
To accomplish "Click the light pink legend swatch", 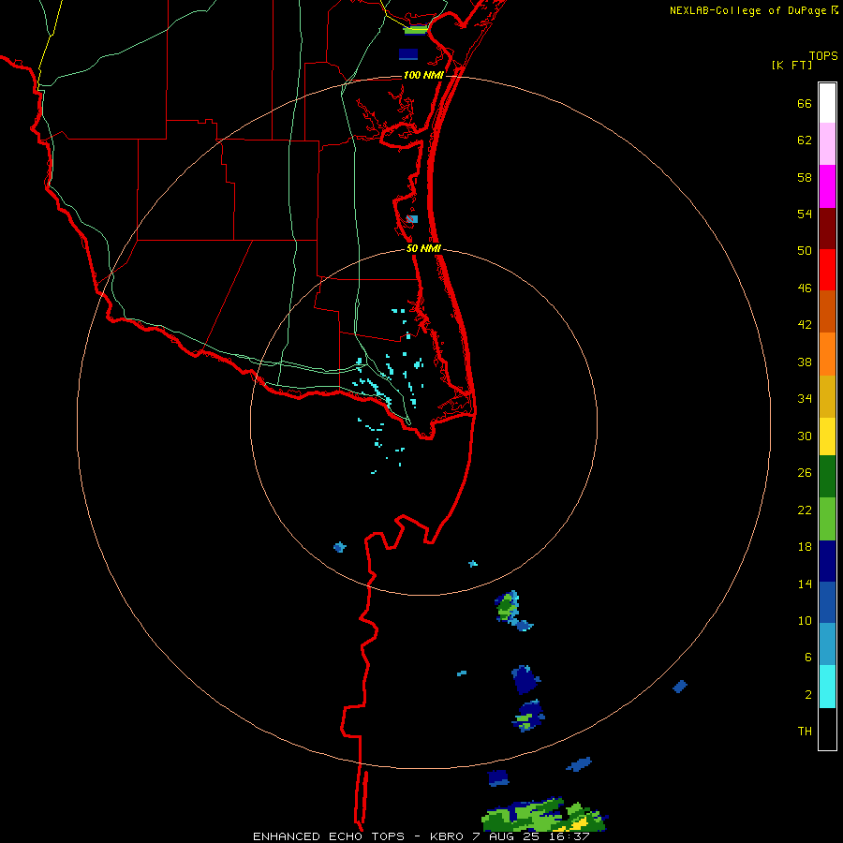I will point(827,143).
